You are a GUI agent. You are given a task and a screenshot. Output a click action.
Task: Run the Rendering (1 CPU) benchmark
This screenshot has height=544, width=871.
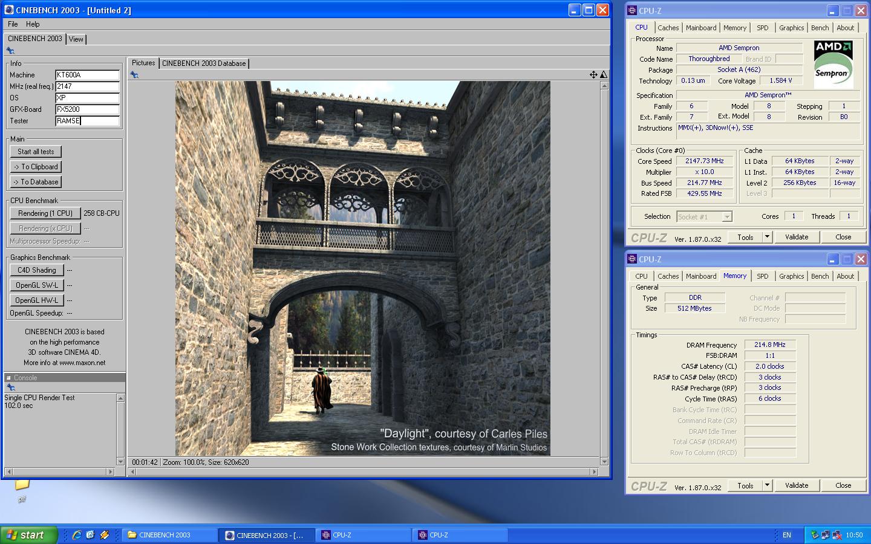click(x=45, y=213)
